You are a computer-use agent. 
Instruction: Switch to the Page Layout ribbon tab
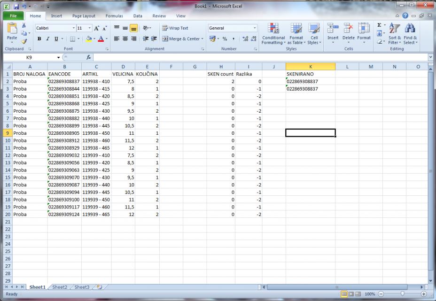click(x=84, y=16)
